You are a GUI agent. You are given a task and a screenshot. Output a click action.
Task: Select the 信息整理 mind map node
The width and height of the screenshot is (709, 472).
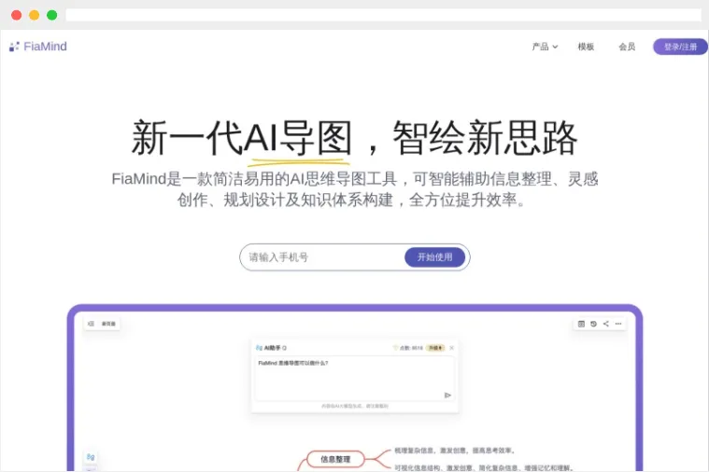(335, 459)
